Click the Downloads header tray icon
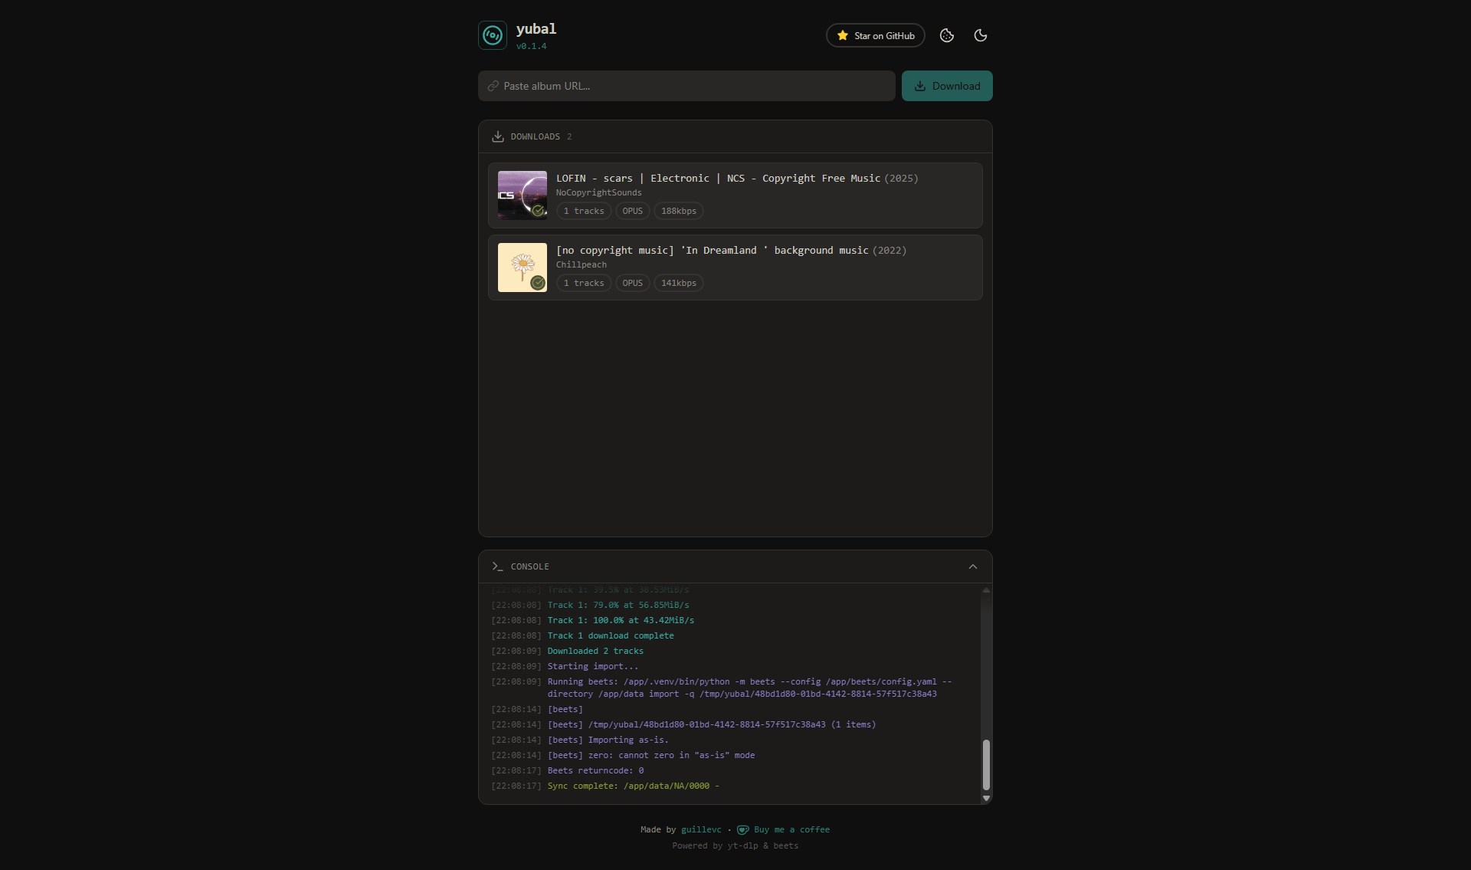This screenshot has height=870, width=1471. [x=498, y=136]
